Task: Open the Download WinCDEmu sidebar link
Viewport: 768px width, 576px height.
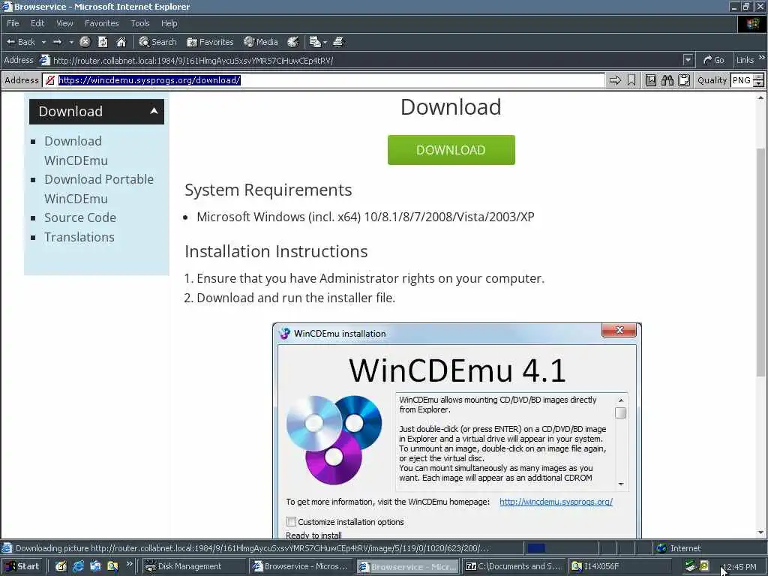Action: [76, 150]
